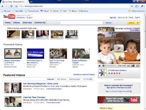Go to the Home tab
The height and width of the screenshot is (110, 146).
click(x=8, y=23)
